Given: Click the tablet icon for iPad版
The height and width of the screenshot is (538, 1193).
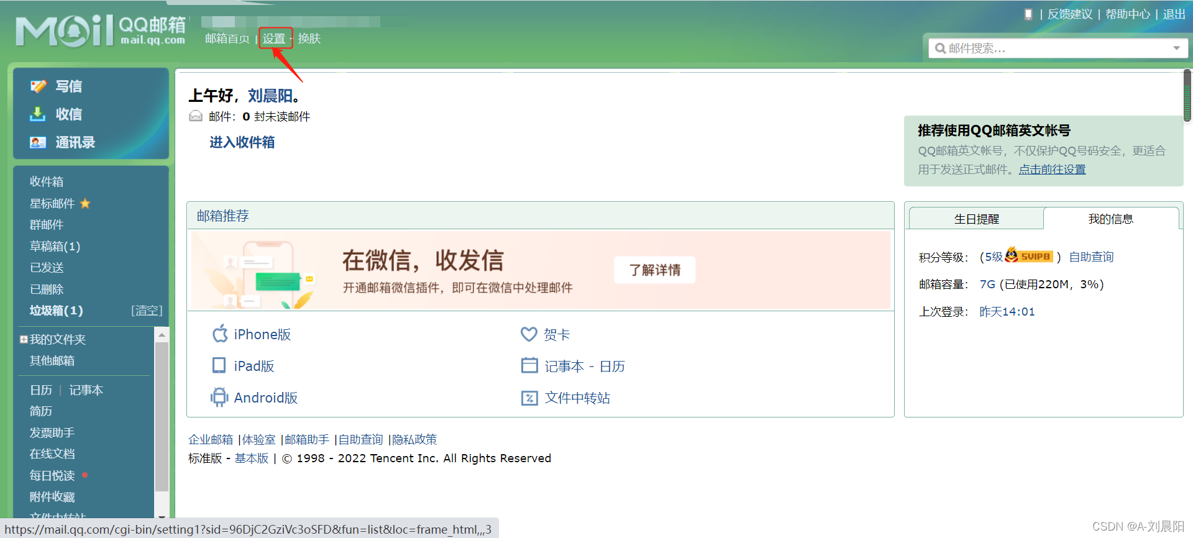Looking at the screenshot, I should (219, 365).
